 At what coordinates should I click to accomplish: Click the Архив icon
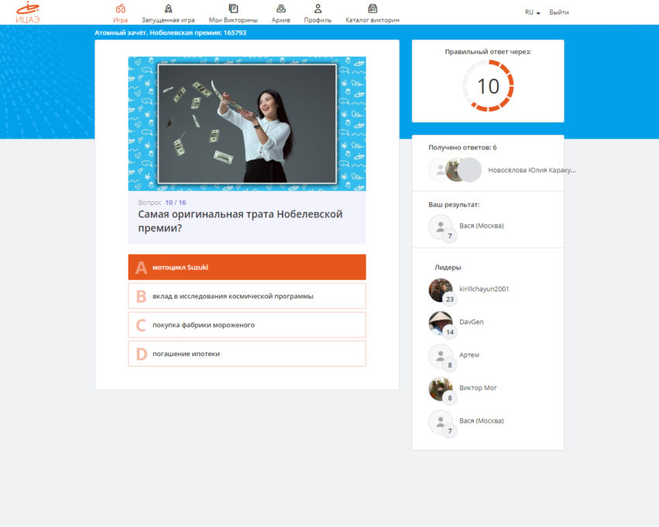[280, 9]
